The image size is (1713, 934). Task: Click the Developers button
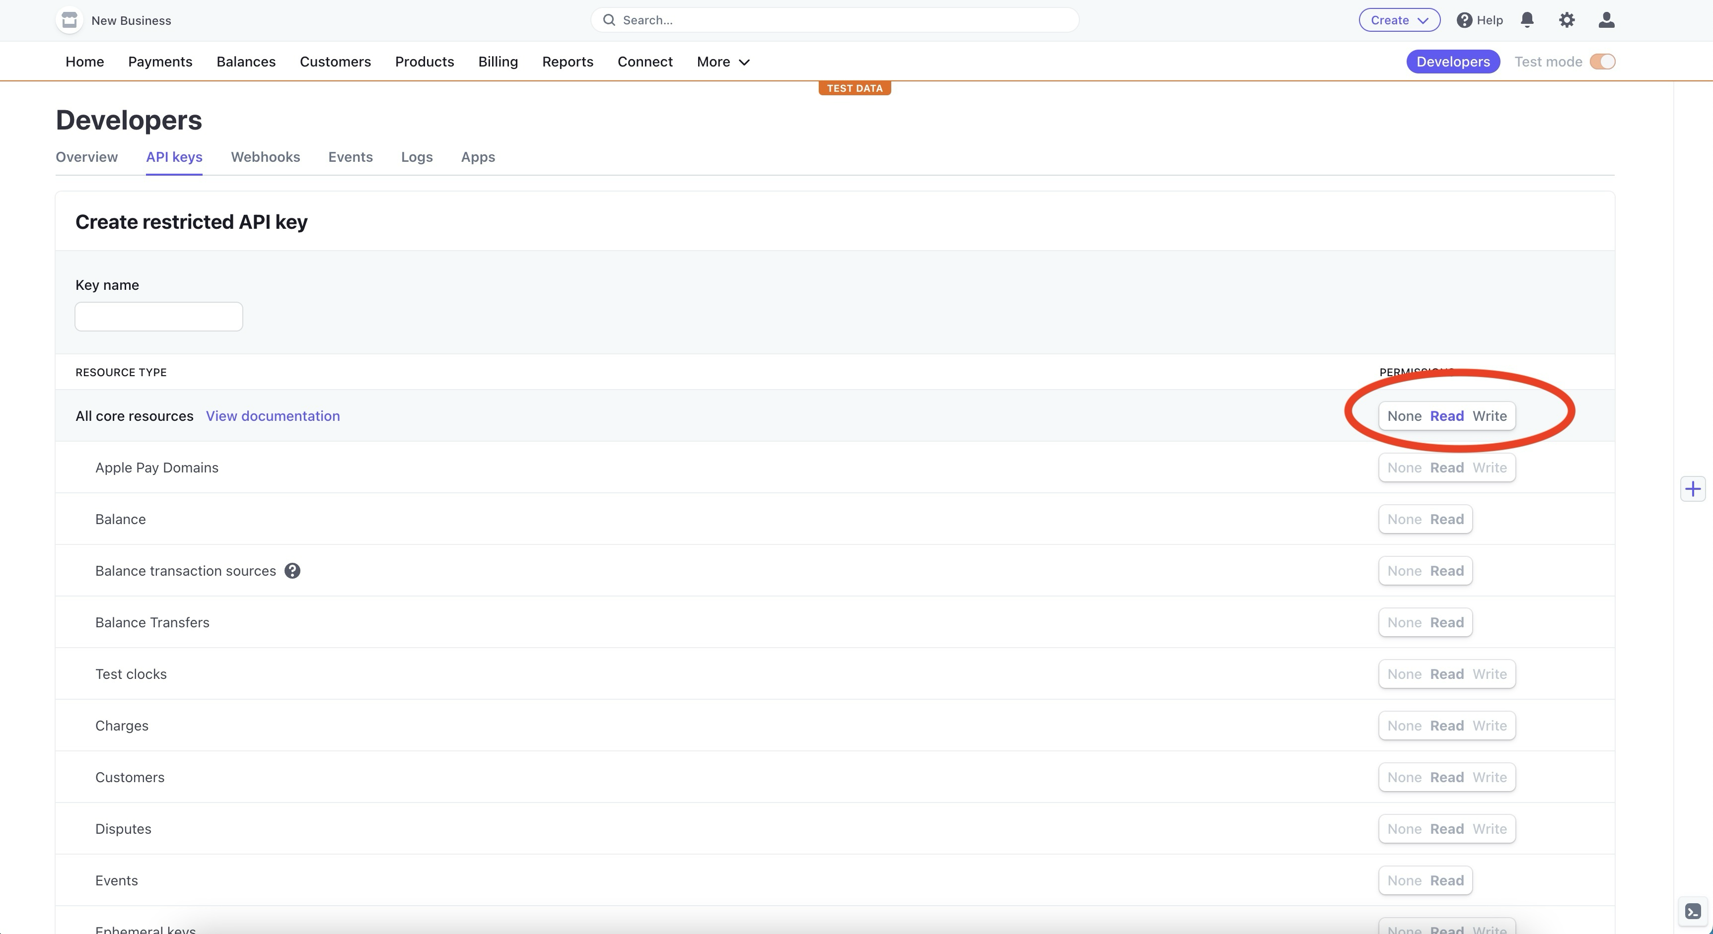[1453, 61]
